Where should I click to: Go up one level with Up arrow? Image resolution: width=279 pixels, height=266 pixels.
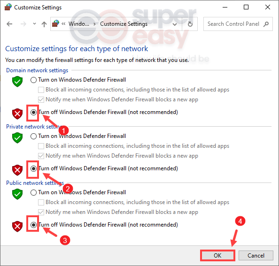44,24
